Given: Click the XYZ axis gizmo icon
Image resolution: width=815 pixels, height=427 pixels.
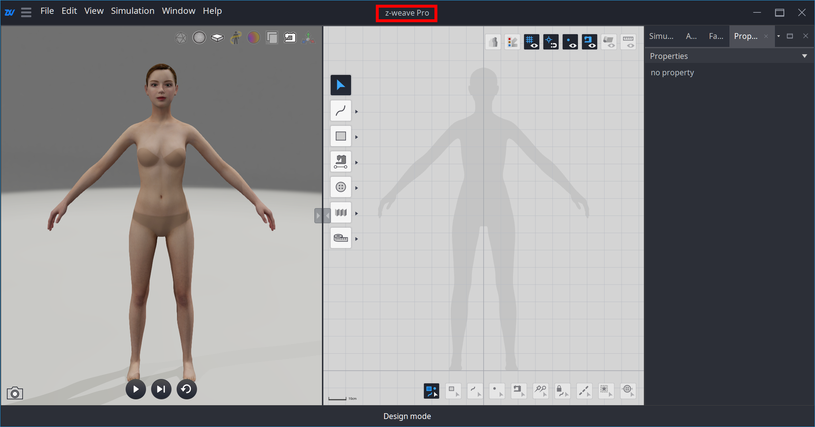Looking at the screenshot, I should coord(308,37).
